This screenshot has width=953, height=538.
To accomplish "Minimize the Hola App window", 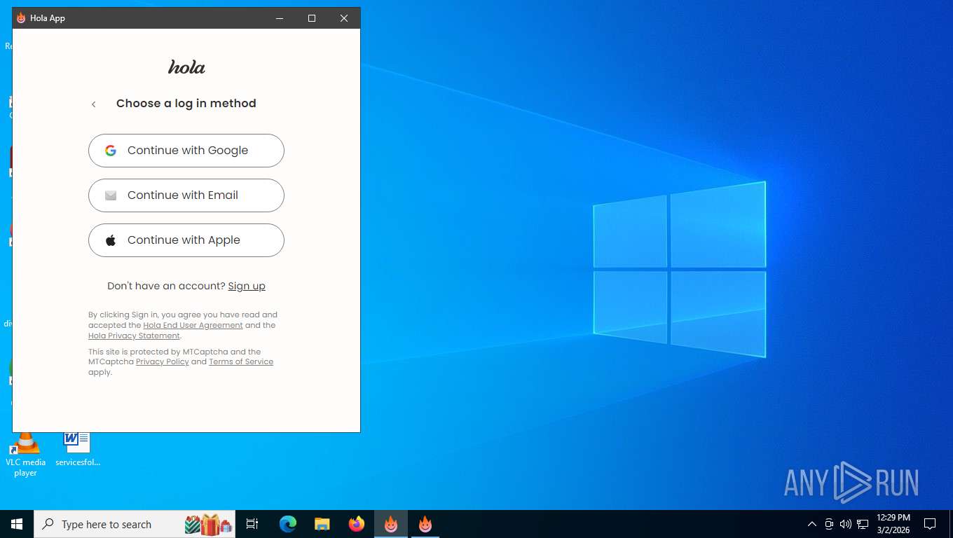I will [x=280, y=18].
